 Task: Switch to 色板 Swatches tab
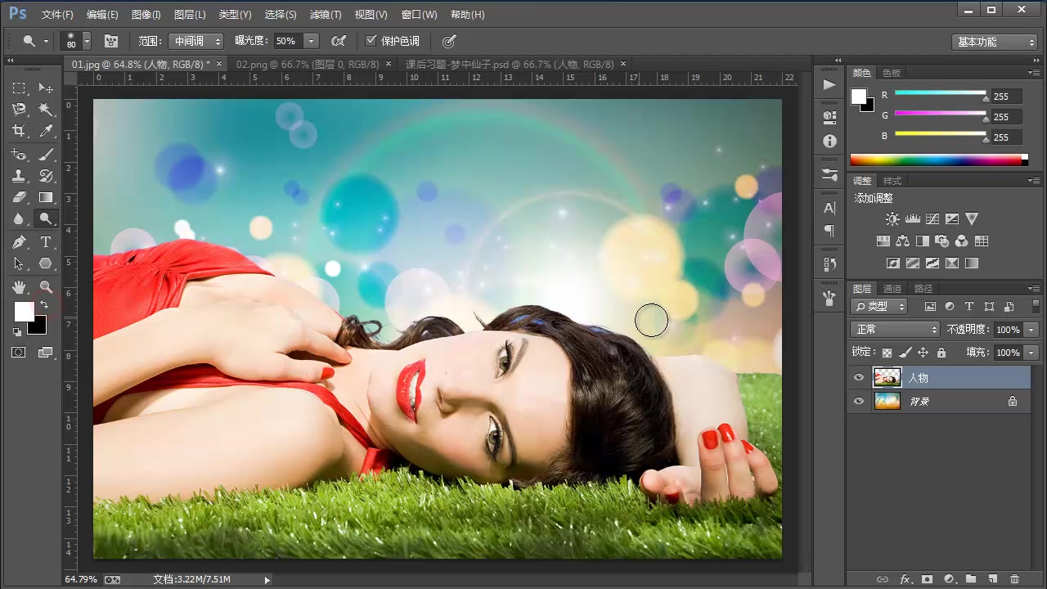pyautogui.click(x=891, y=73)
